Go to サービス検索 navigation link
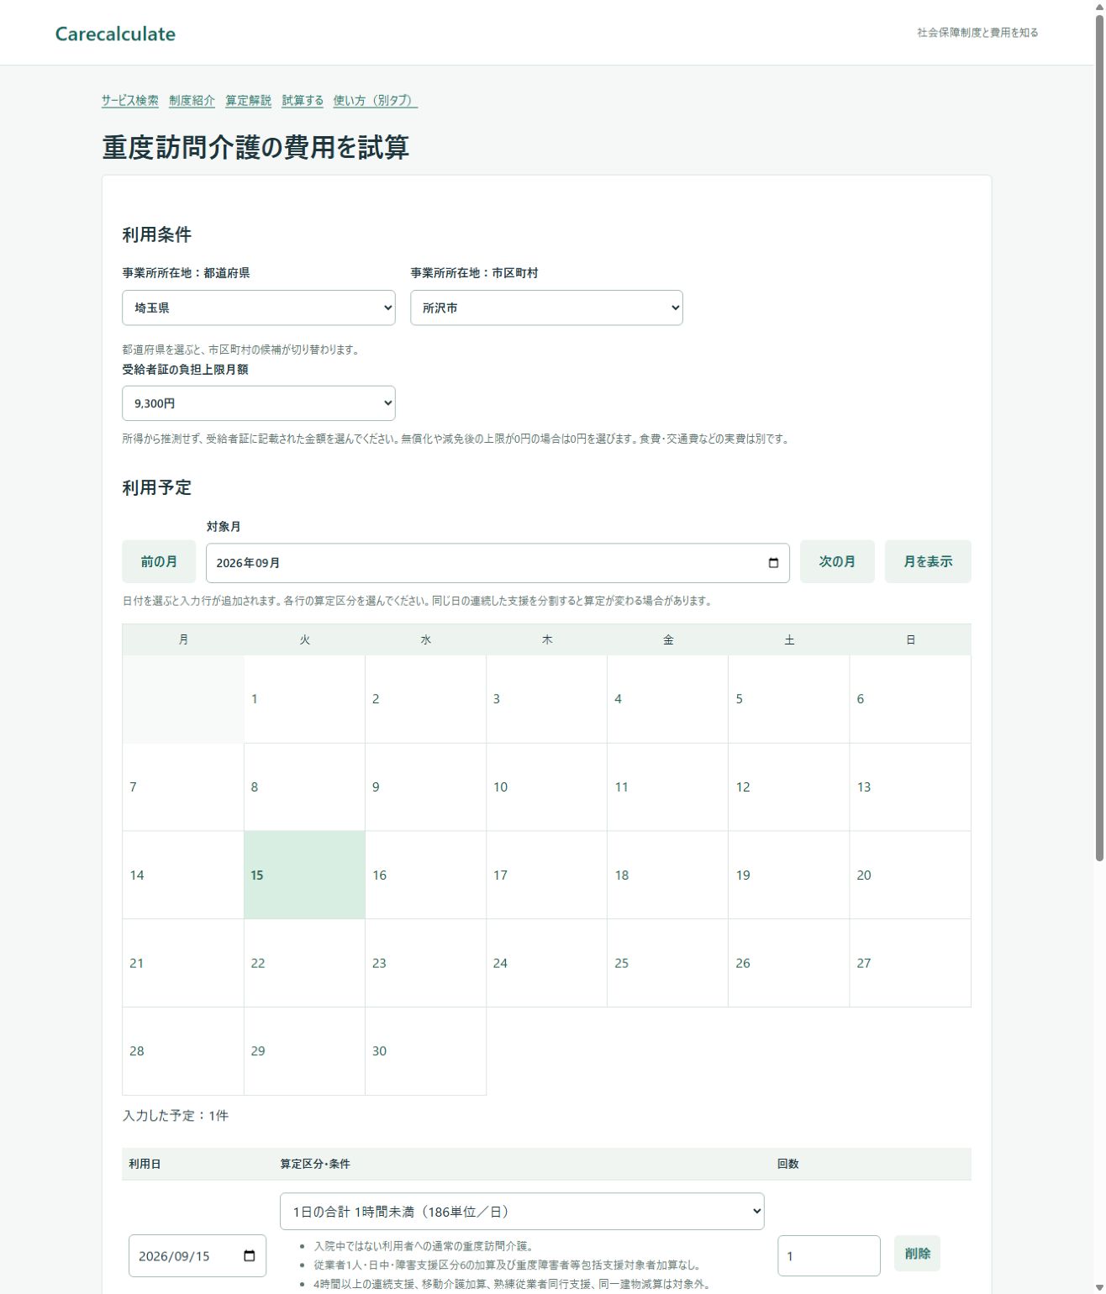The image size is (1106, 1294). pyautogui.click(x=130, y=100)
